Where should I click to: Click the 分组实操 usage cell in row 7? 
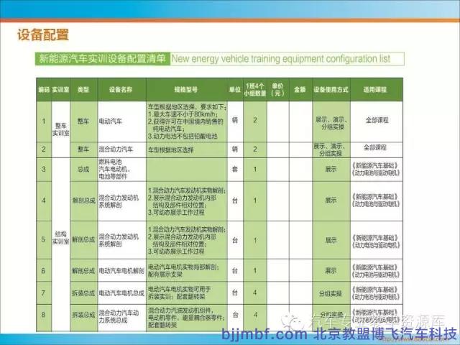click(331, 293)
